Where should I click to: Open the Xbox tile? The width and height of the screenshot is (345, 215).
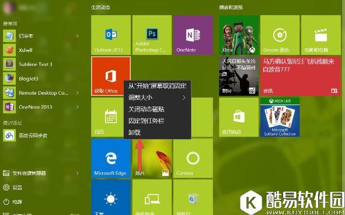tap(239, 35)
